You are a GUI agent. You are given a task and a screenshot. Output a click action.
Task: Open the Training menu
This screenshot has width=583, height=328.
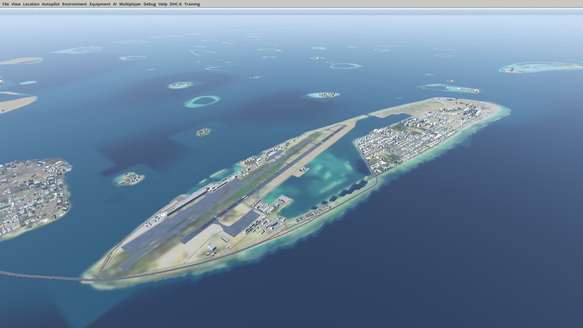[x=192, y=4]
